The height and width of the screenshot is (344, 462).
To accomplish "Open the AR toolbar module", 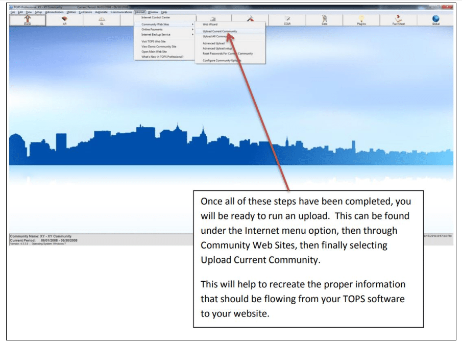I will [64, 20].
